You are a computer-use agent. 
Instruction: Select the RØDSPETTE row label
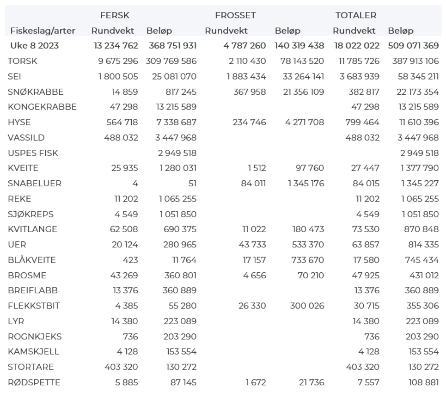(x=34, y=382)
